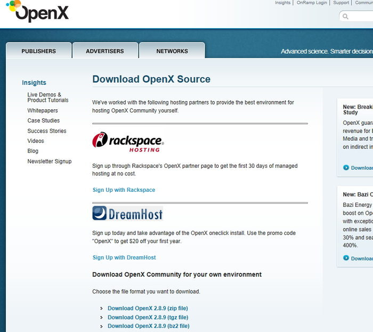Click the search input field
Screen dimensions: 373x332
[356, 16]
